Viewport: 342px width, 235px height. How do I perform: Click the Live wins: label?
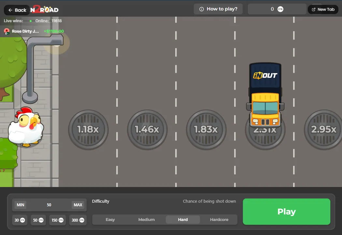[13, 21]
